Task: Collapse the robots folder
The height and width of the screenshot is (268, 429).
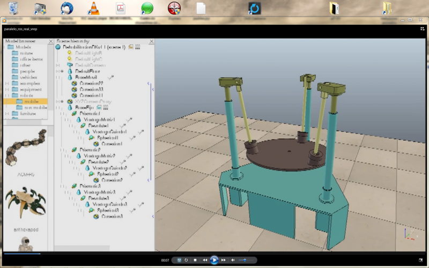Action: click(6, 95)
